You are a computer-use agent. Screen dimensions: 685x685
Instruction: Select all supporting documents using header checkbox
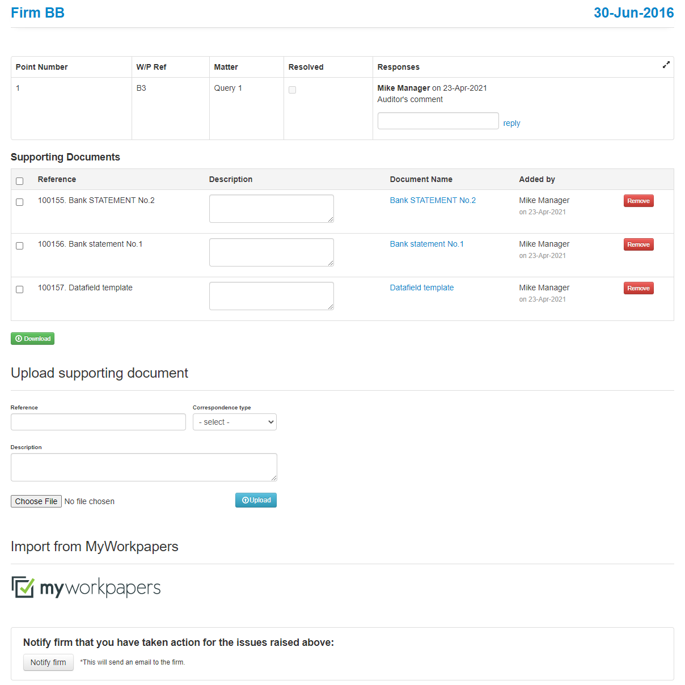(x=20, y=181)
